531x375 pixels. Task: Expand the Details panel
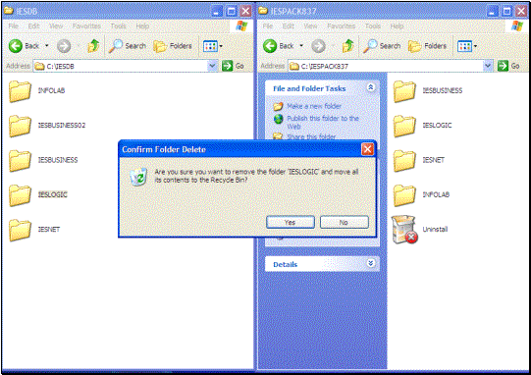371,263
